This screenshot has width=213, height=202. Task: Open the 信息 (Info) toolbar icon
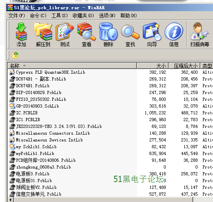174,31
